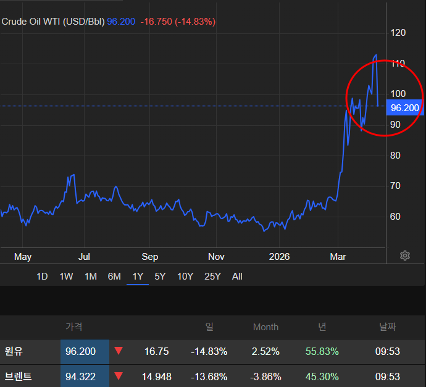Viewport: 426px width, 387px height.
Task: Click the red down arrow in 원유 row
Action: [119, 351]
